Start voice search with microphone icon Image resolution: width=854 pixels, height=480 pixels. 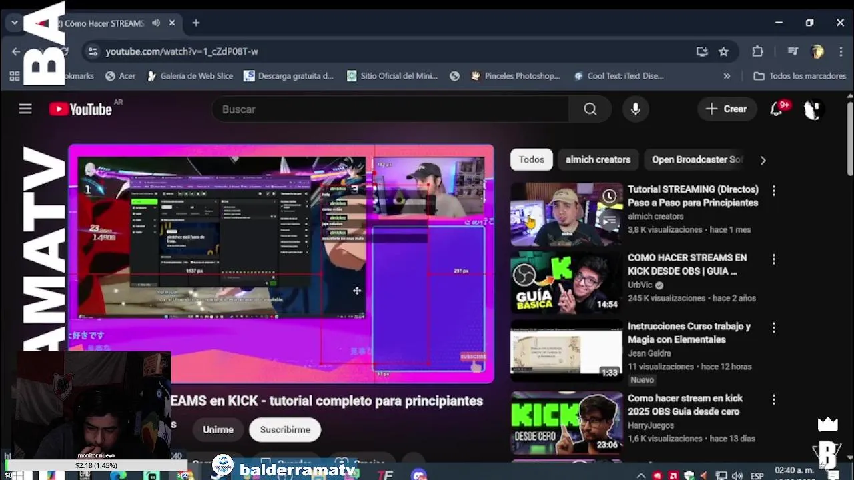coord(636,109)
